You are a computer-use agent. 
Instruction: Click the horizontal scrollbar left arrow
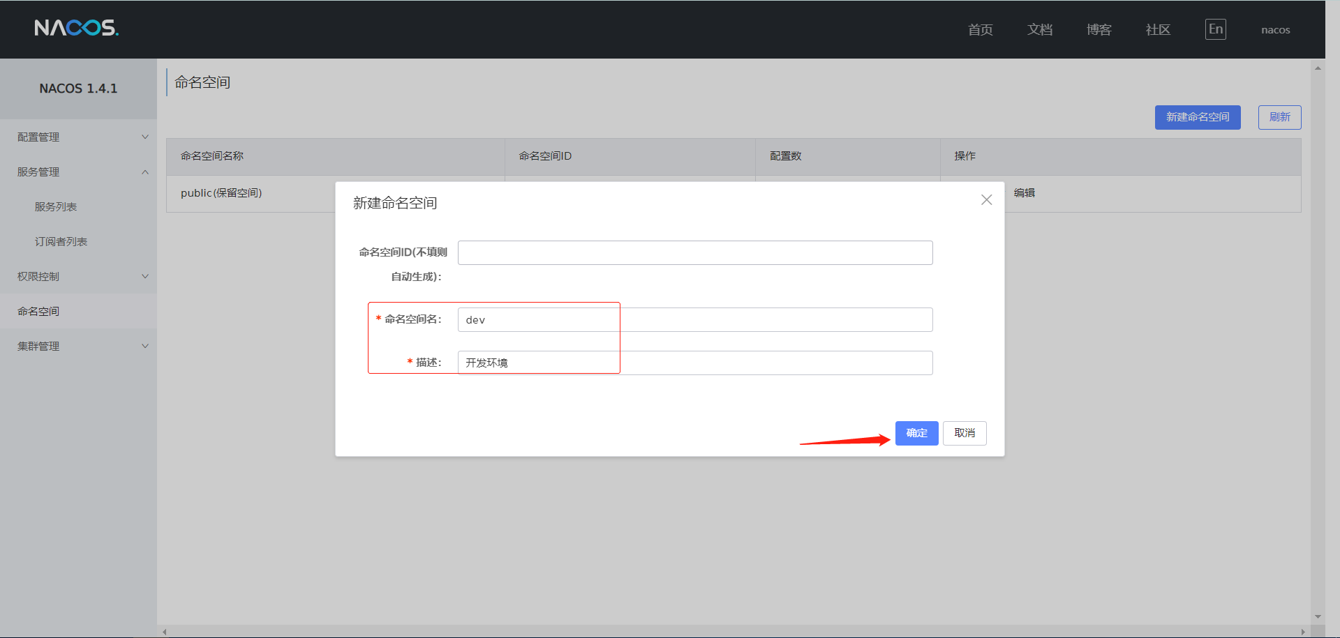(165, 632)
